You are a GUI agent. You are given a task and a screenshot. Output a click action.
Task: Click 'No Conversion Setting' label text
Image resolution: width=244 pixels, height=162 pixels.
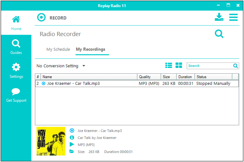57,66
